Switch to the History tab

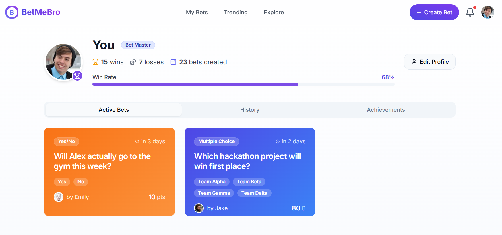(x=250, y=110)
